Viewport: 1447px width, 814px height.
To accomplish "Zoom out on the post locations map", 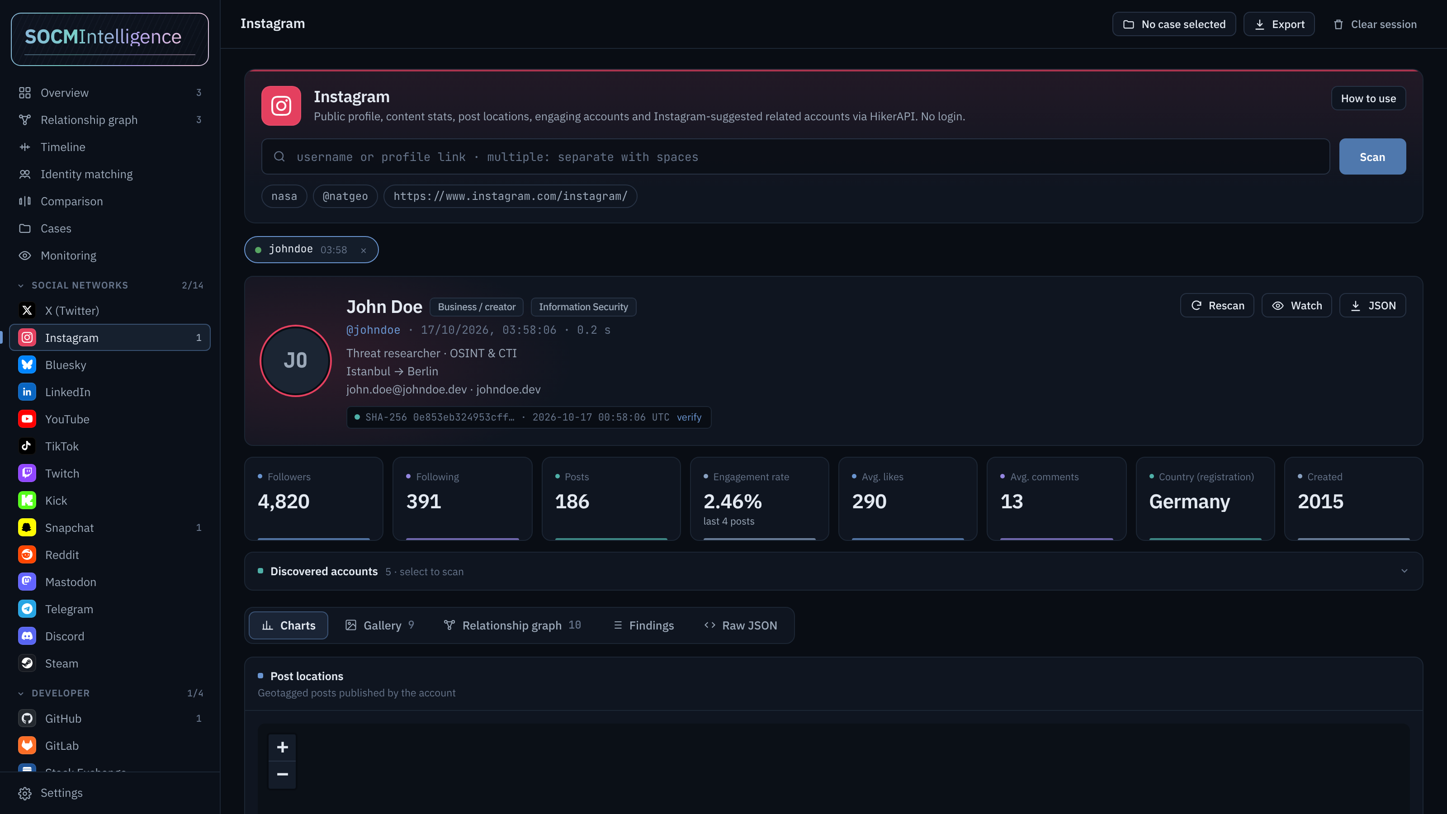I will [282, 775].
